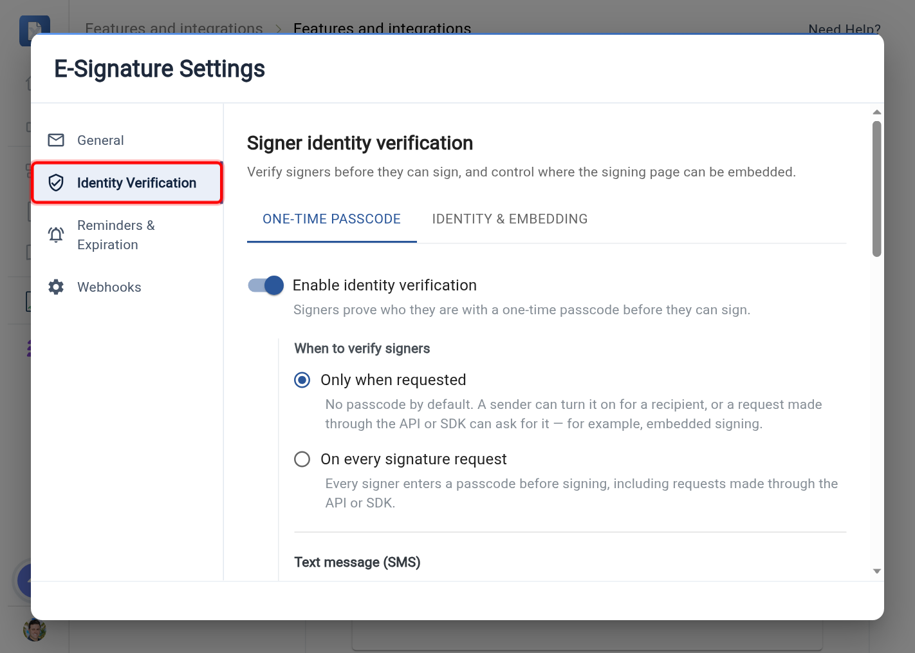Click the 'E-Signature Settings' dialog title
This screenshot has height=653, width=915.
click(x=160, y=69)
